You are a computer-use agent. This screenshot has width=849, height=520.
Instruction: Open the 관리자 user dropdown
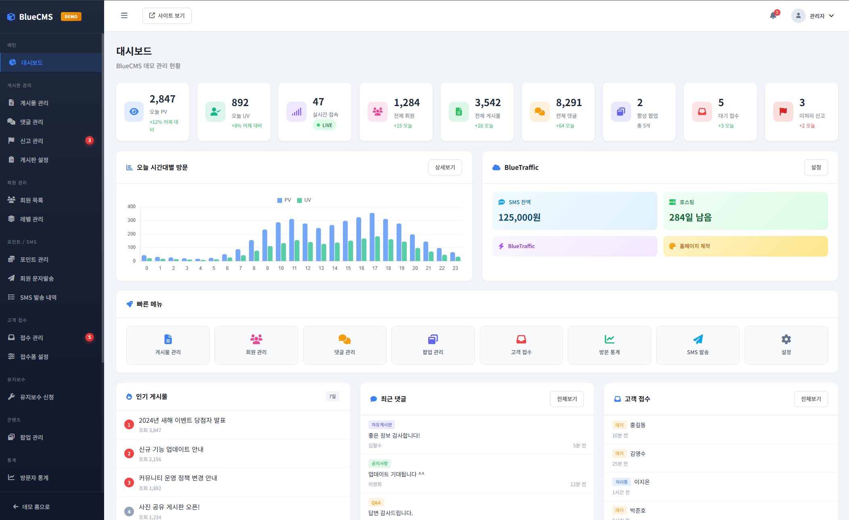point(813,16)
